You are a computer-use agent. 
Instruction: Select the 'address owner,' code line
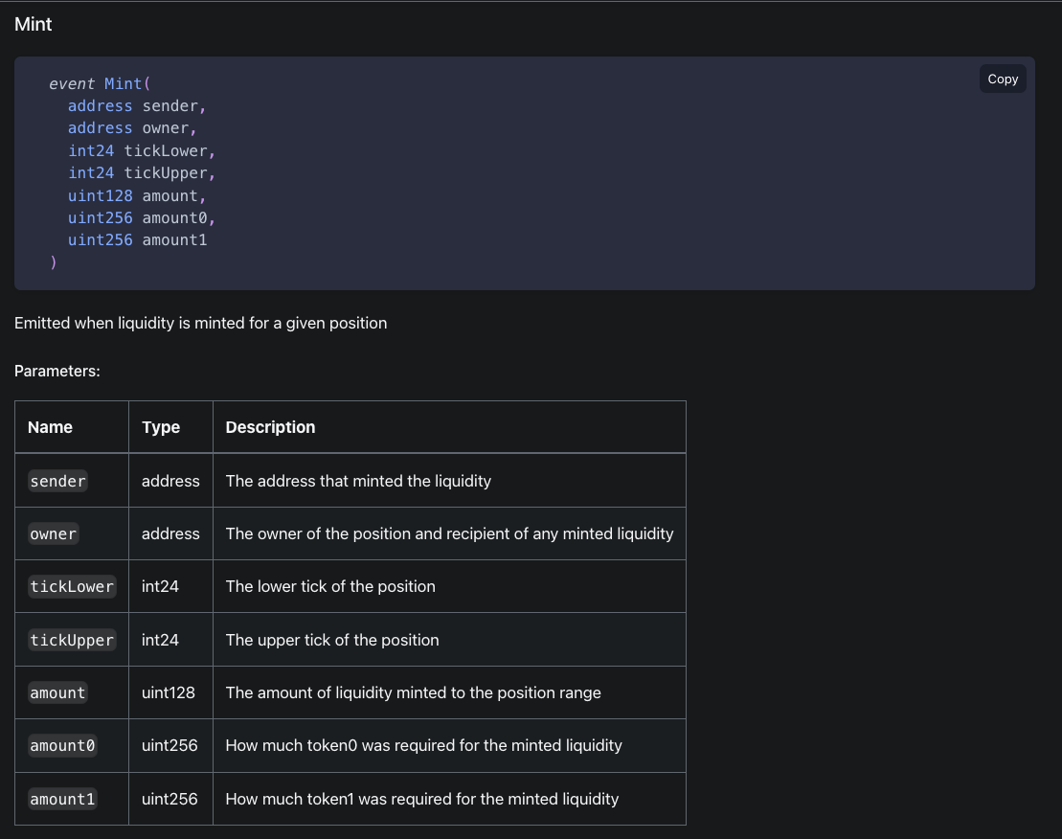click(132, 128)
